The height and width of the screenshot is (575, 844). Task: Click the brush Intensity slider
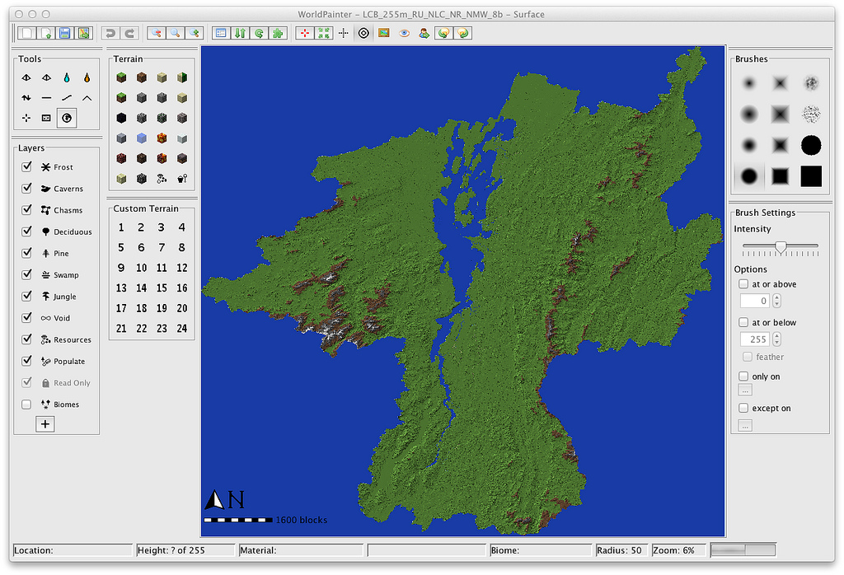(x=780, y=246)
